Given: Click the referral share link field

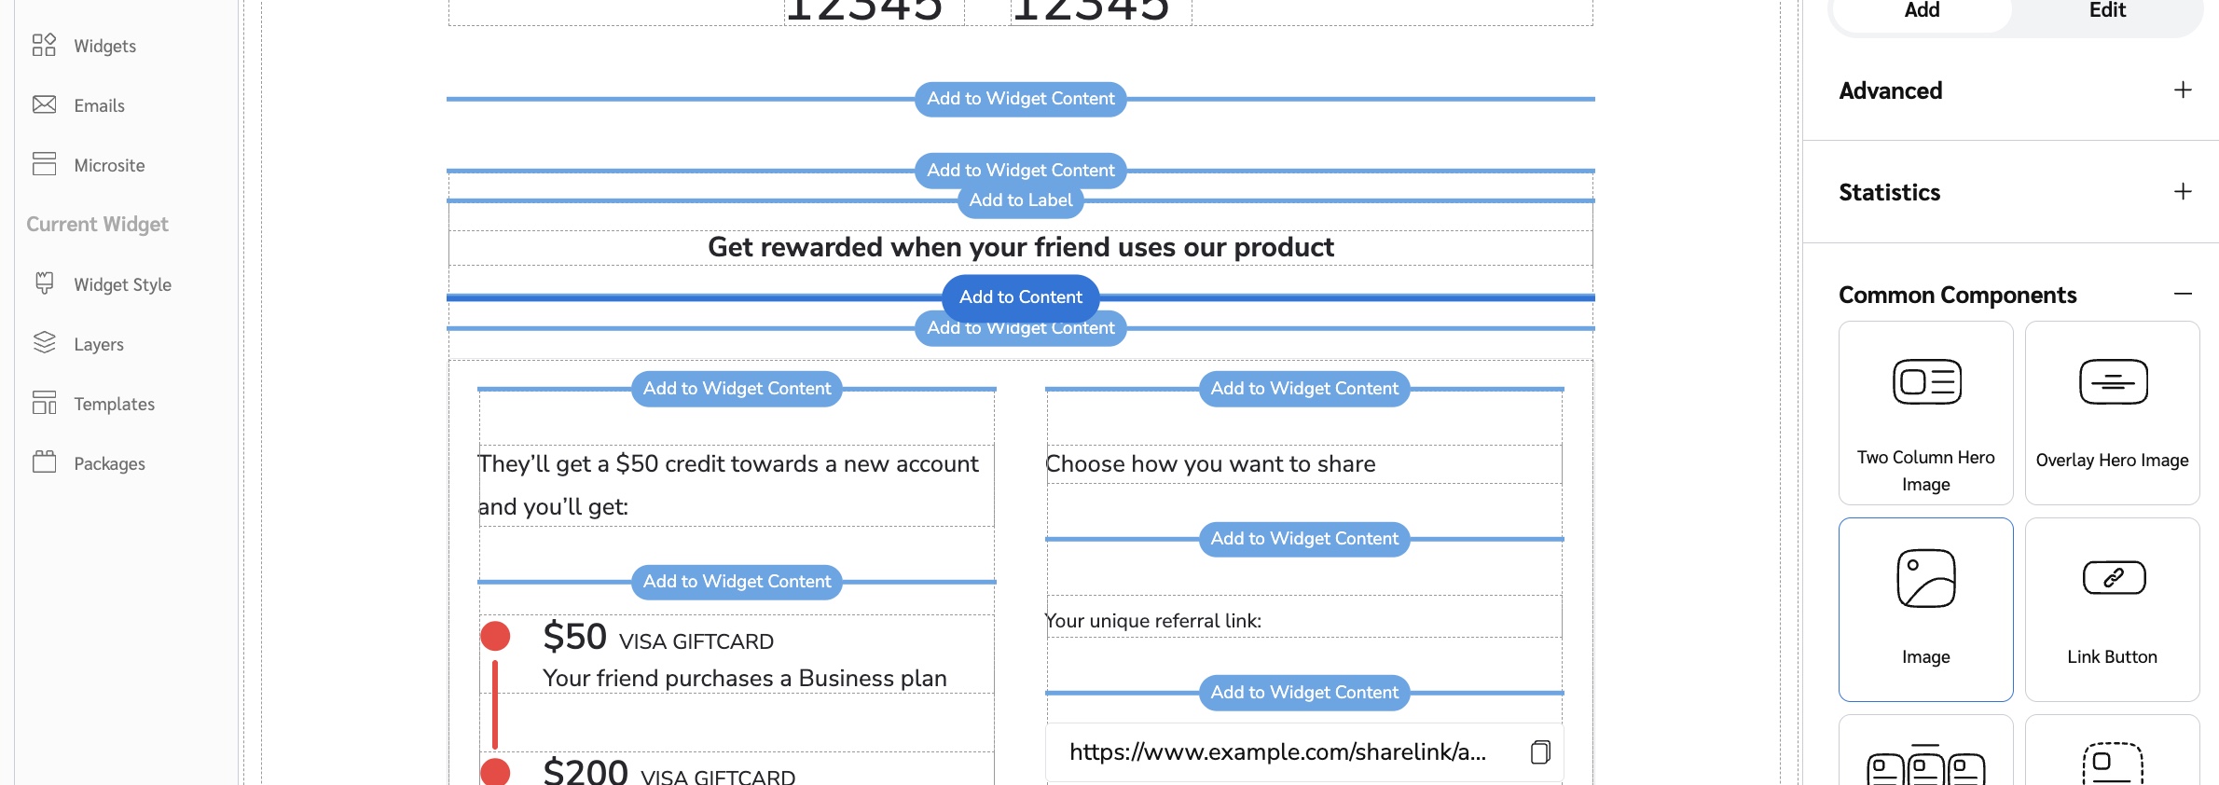Looking at the screenshot, I should tap(1277, 752).
